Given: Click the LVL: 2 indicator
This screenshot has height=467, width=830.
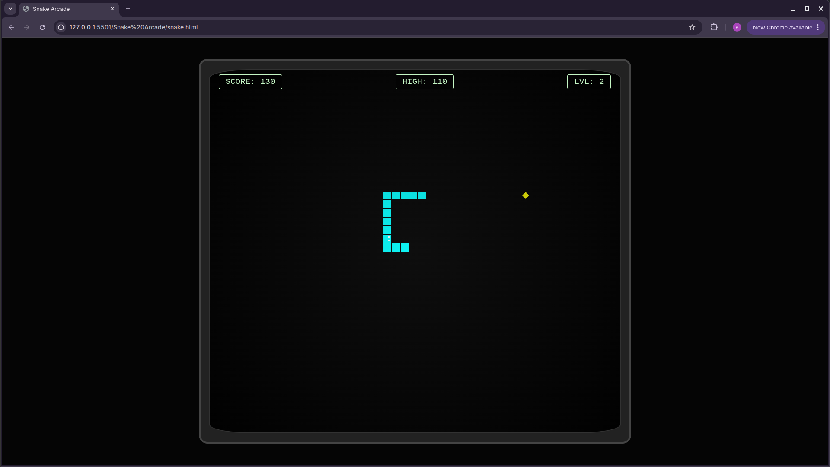Looking at the screenshot, I should [589, 82].
